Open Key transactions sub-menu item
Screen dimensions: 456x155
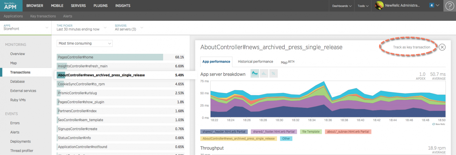coord(43,16)
